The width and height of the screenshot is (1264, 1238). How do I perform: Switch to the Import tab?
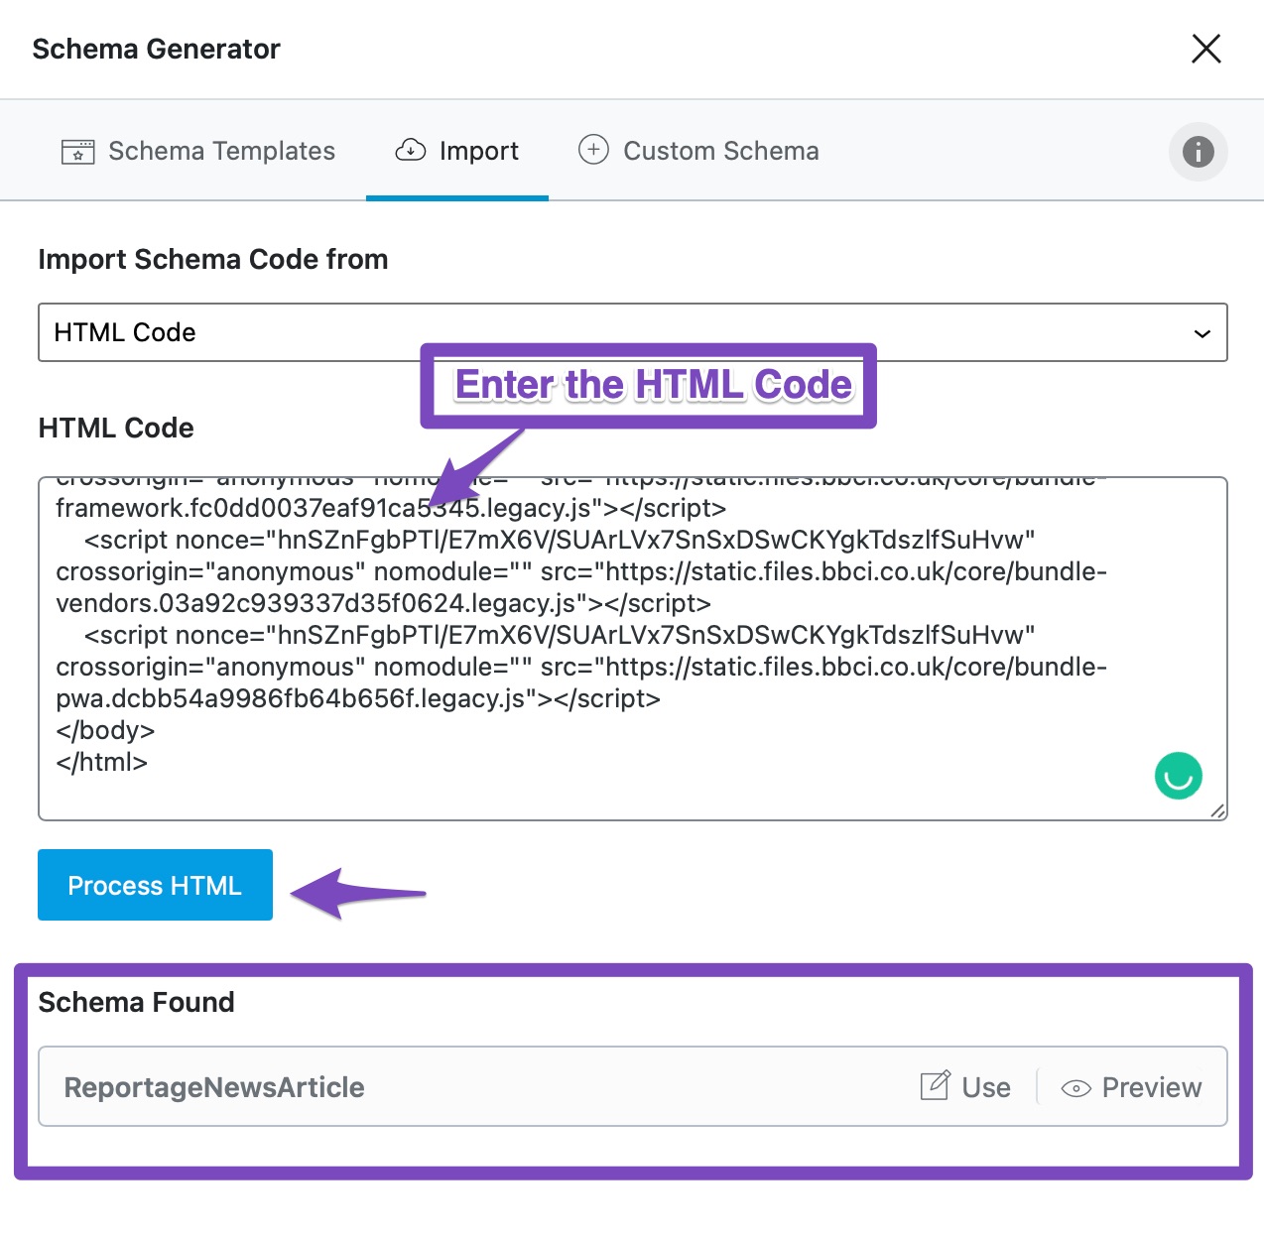click(457, 151)
